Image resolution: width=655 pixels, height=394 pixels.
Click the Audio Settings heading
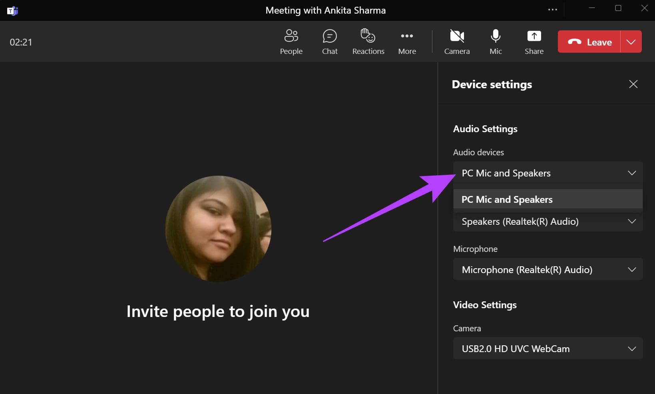coord(485,129)
